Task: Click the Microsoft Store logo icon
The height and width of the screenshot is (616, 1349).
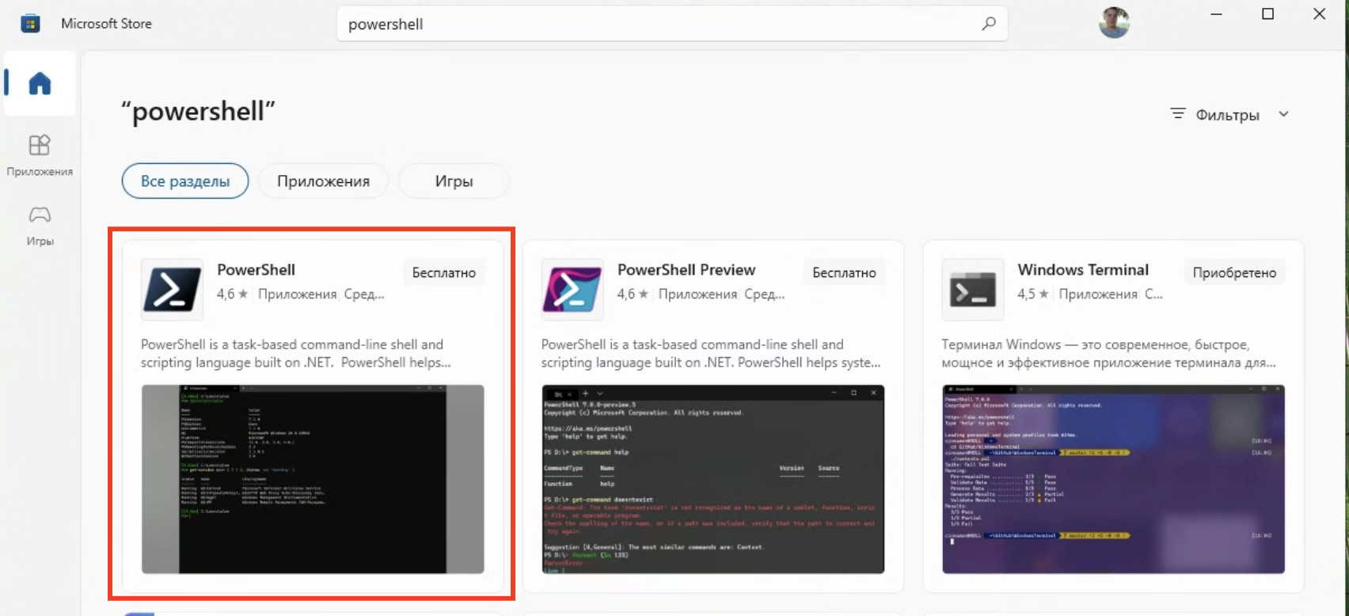Action: (x=30, y=24)
